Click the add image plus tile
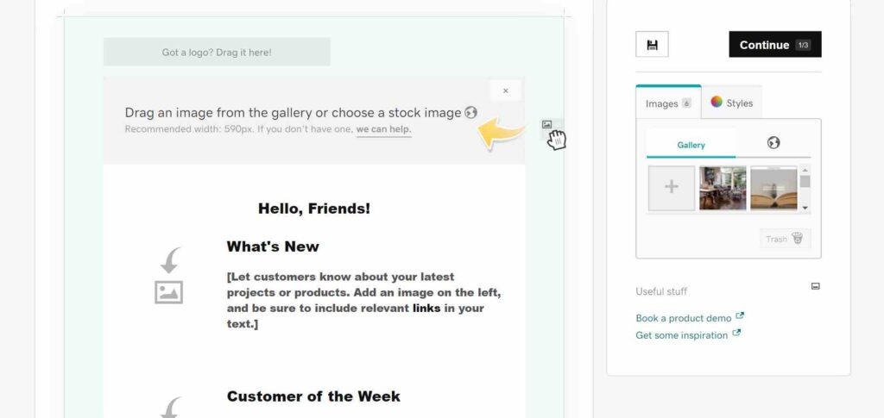The image size is (884, 418). [672, 188]
